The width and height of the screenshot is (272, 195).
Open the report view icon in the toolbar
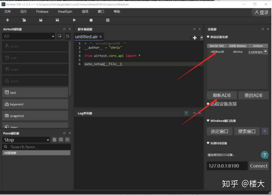click(x=108, y=20)
